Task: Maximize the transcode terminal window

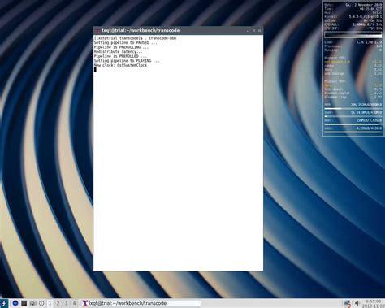Action: coord(253,31)
